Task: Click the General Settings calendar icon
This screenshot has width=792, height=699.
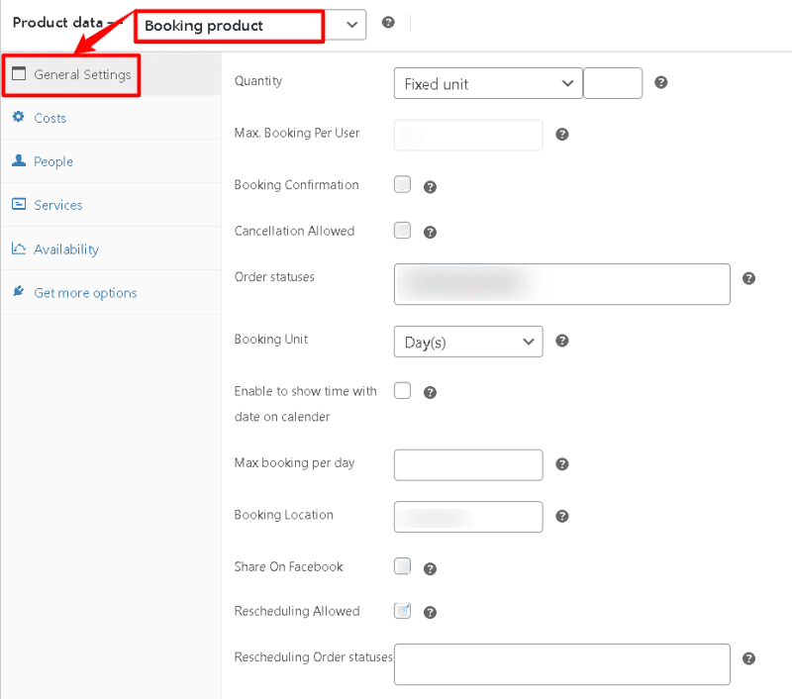Action: point(17,73)
